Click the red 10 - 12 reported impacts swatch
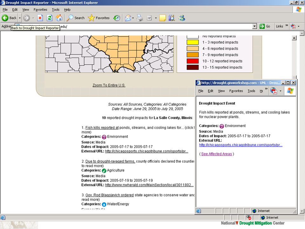This screenshot has width=305, height=229. (x=193, y=61)
